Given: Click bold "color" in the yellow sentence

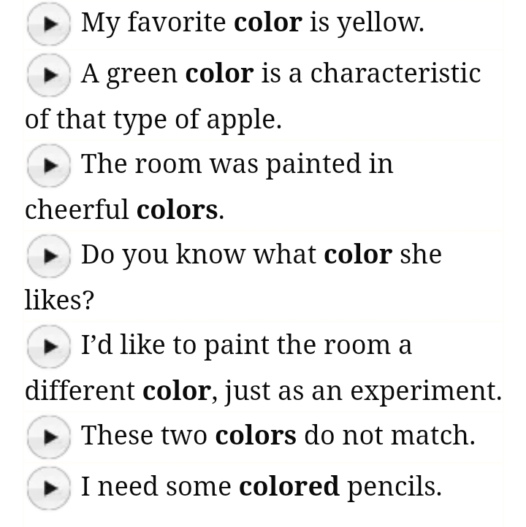Looking at the screenshot, I should pos(267,23).
